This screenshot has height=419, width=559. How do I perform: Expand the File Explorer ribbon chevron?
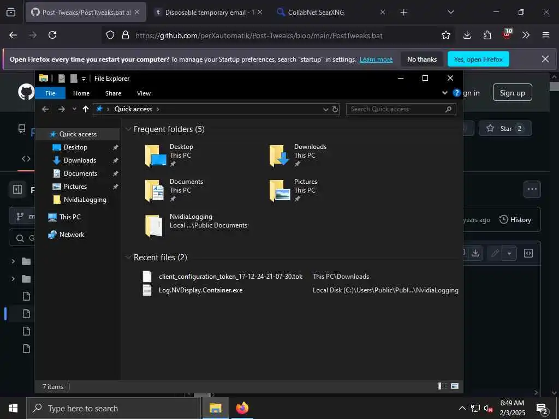point(444,93)
